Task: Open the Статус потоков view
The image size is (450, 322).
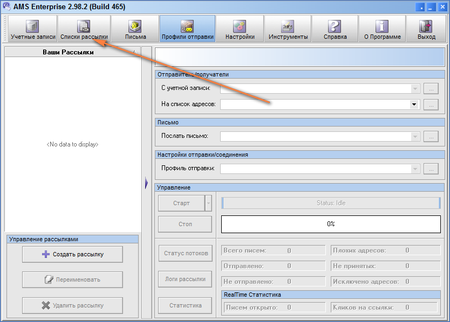Action: 186,253
